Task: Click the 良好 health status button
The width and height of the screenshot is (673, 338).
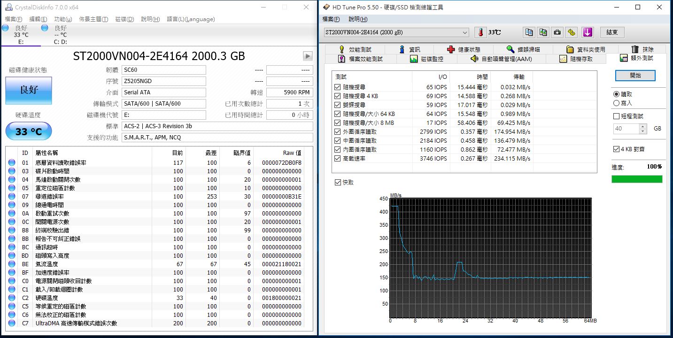Action: tap(29, 90)
